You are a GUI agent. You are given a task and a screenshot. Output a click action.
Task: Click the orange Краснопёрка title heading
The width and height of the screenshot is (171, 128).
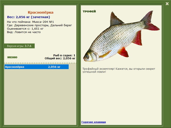[x=40, y=12]
